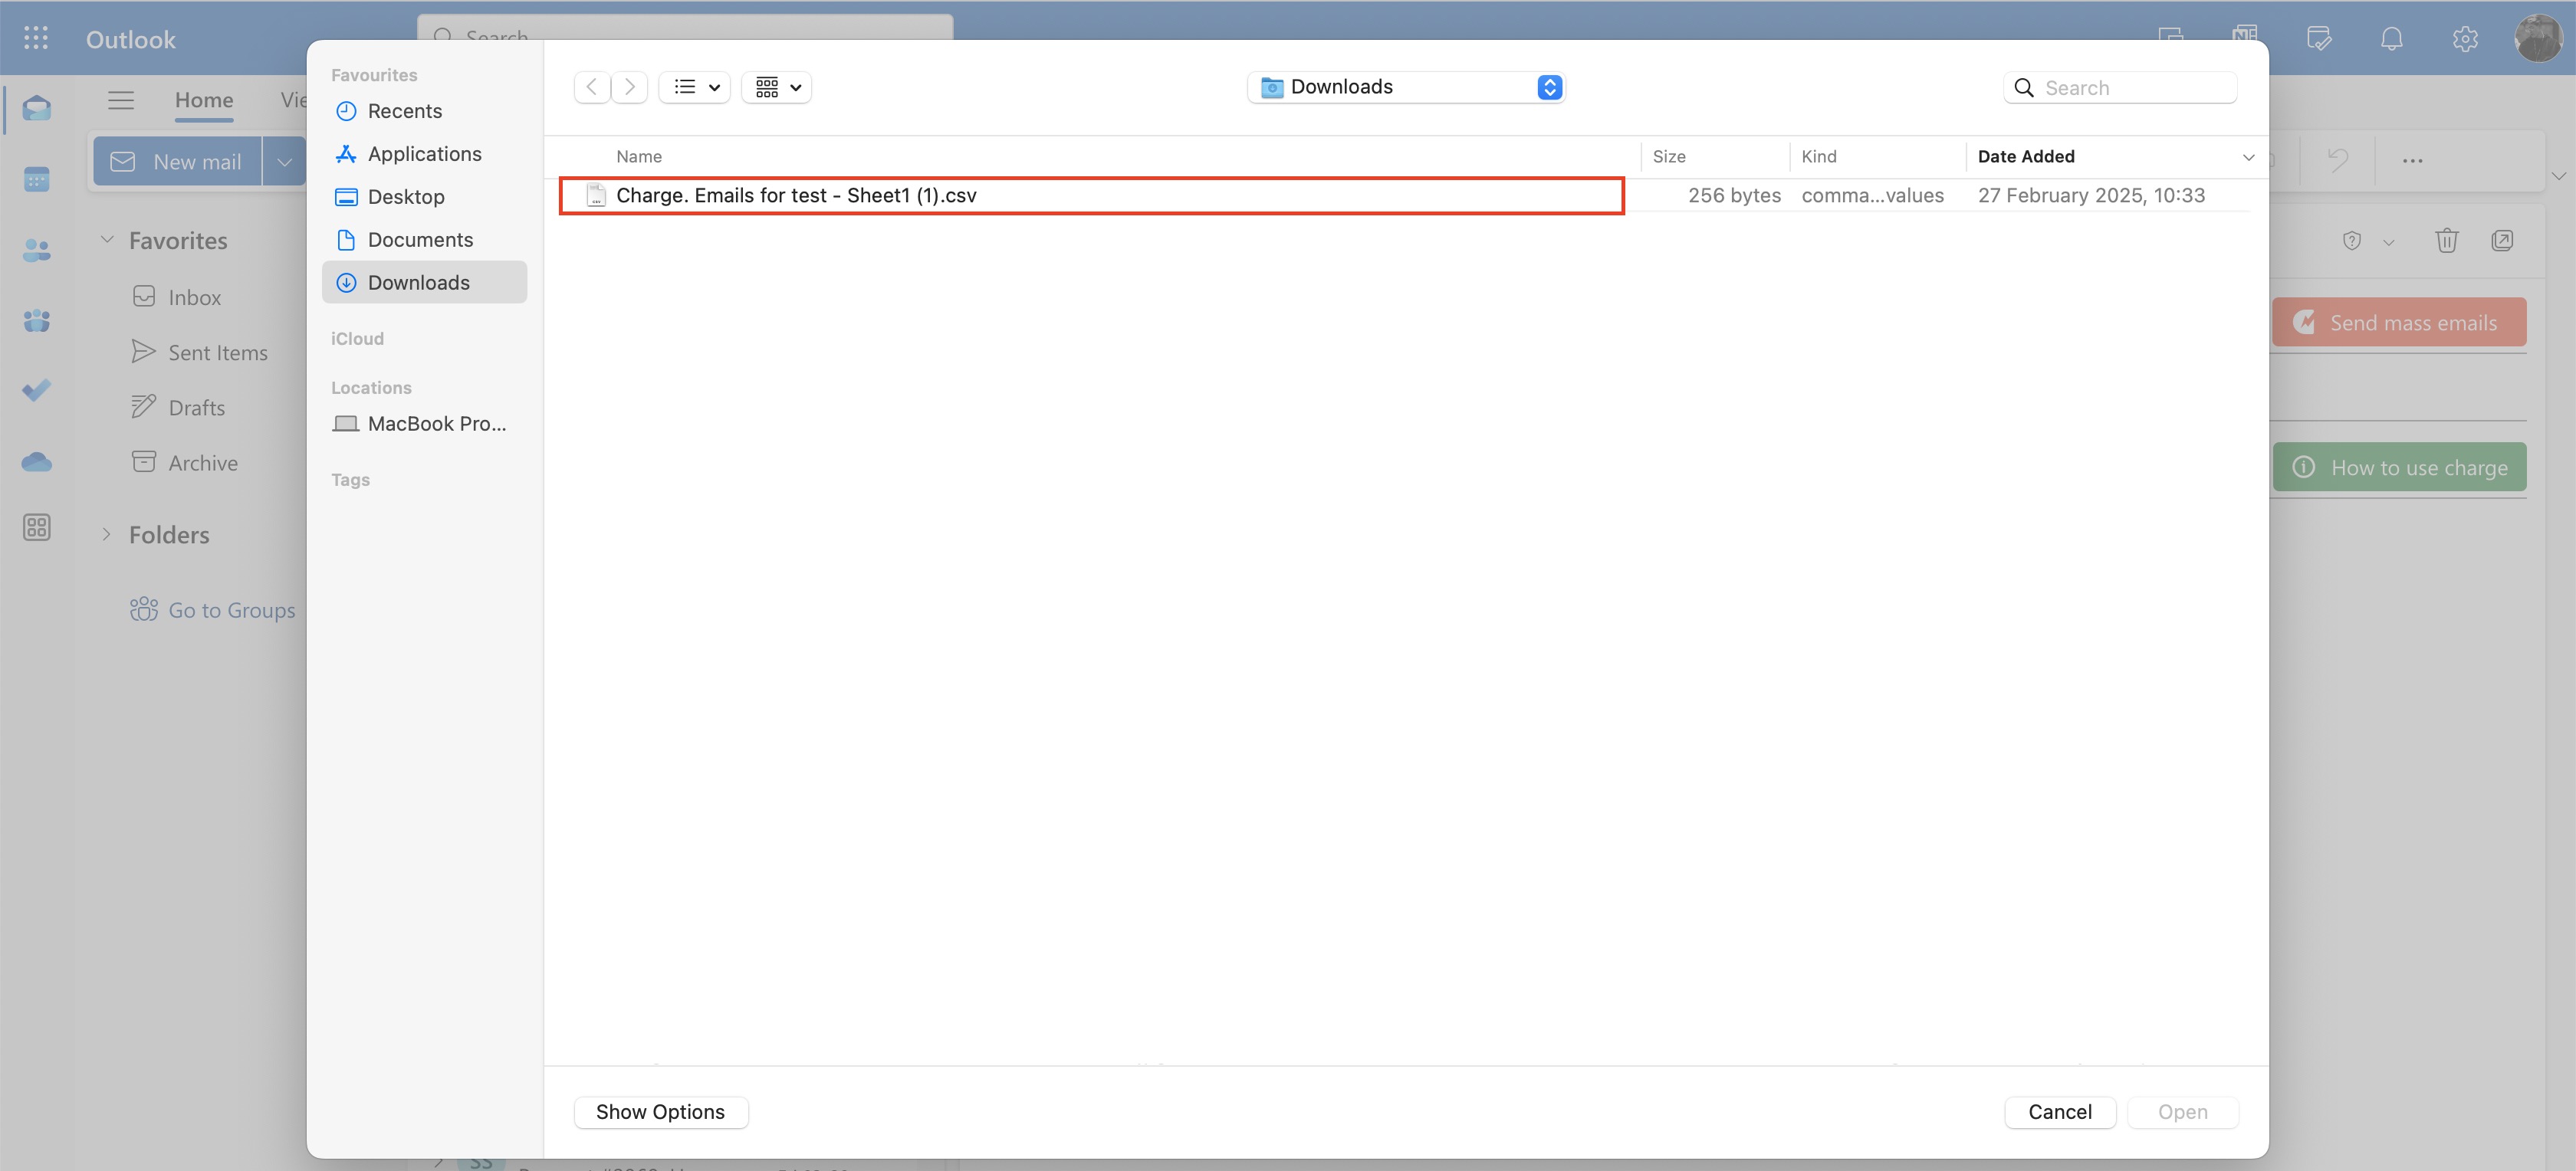
Task: Click How to use charge button
Action: tap(2399, 467)
